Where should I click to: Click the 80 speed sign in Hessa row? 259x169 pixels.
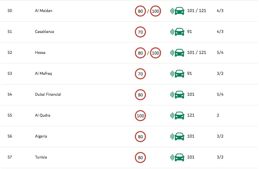pos(140,53)
